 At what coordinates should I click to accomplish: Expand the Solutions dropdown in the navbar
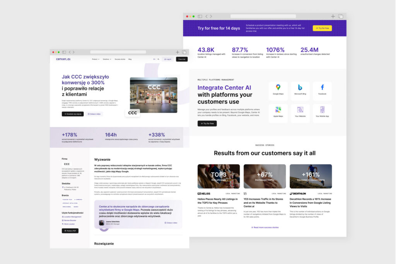click(107, 59)
